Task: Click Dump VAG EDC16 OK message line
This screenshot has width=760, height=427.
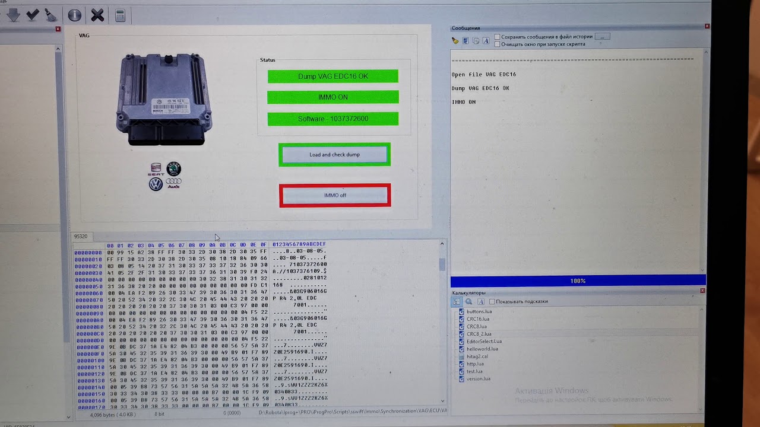Action: tap(480, 88)
